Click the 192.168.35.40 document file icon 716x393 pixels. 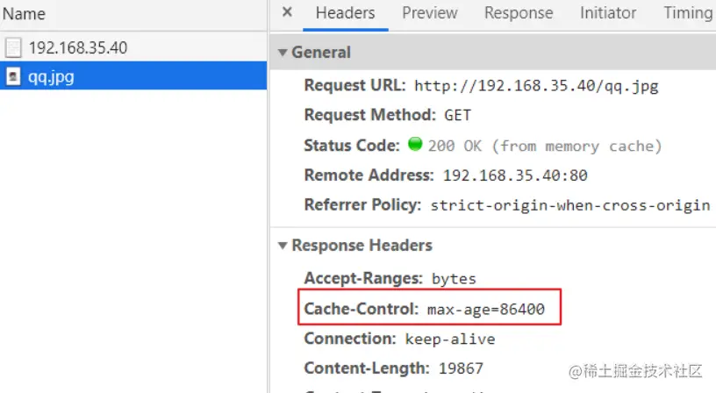(x=13, y=47)
